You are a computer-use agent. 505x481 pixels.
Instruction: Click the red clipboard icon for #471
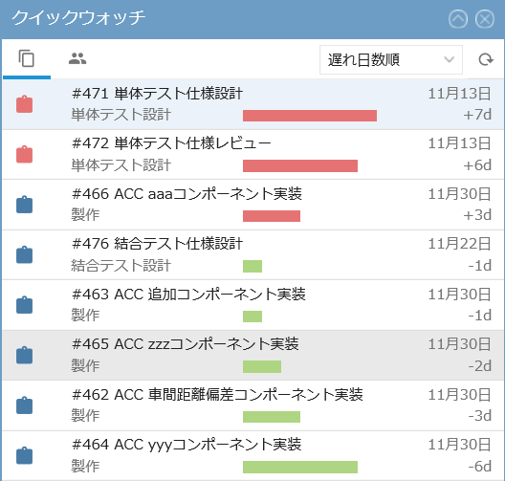[x=25, y=104]
